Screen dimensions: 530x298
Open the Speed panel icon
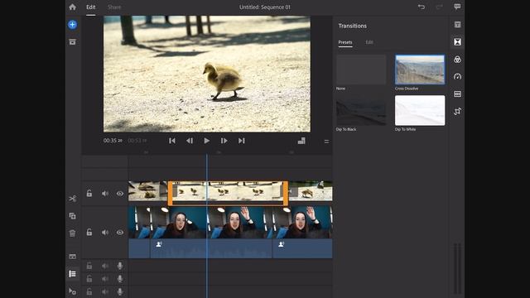pos(457,77)
